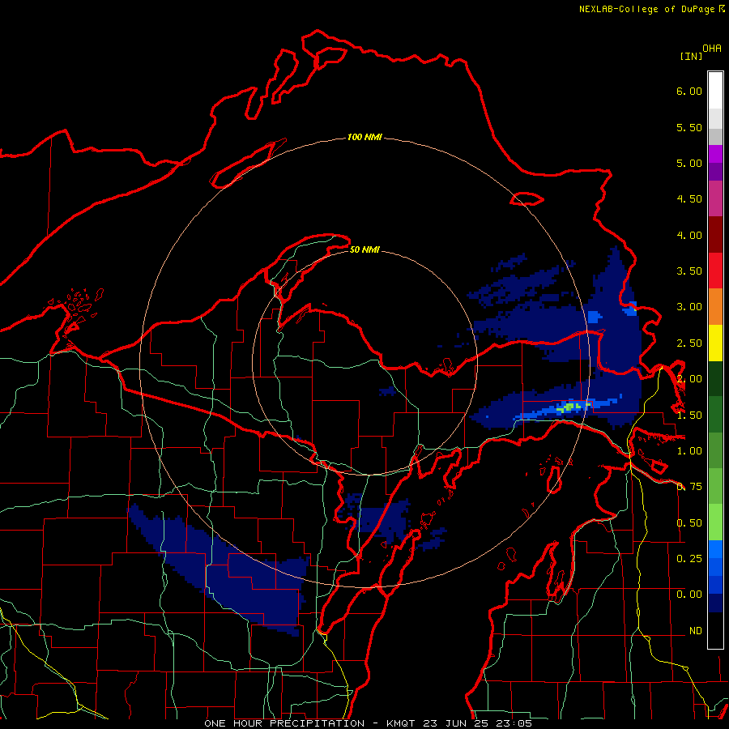Screen dimensions: 729x729
Task: Select the bright red 3.50 legend swatch
Action: coord(715,271)
